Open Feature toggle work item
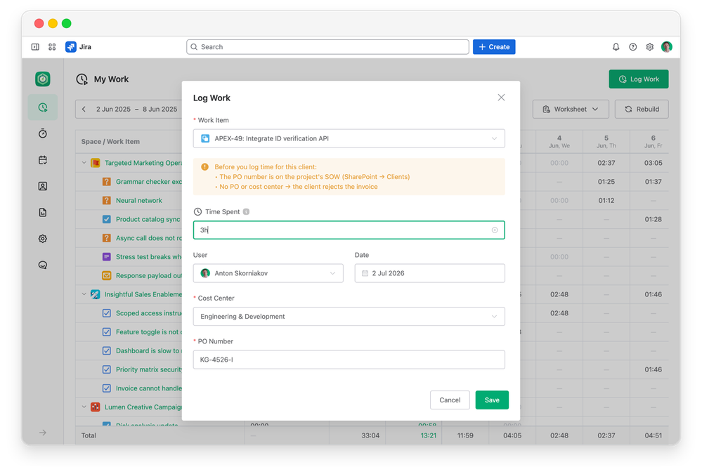The image size is (702, 467). (x=149, y=332)
